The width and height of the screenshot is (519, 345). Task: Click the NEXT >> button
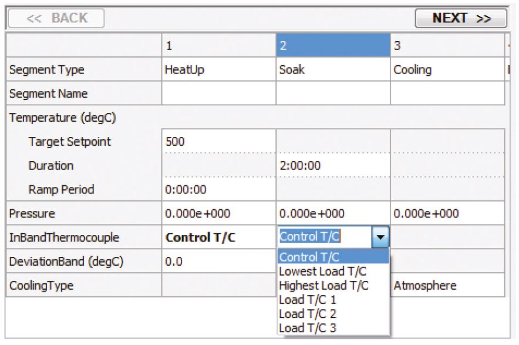pos(461,18)
